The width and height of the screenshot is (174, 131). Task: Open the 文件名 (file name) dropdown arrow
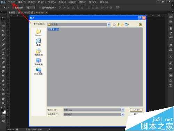click(122, 110)
